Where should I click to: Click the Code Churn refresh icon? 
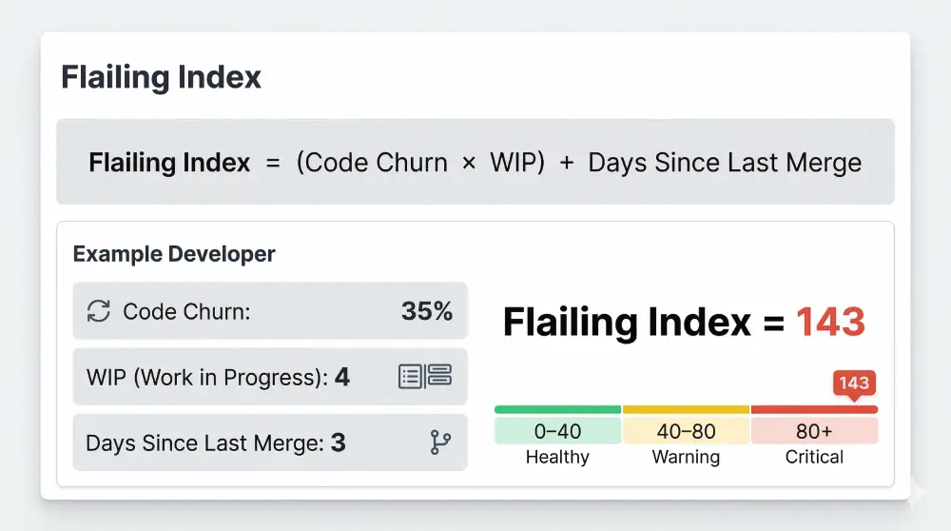pos(99,311)
